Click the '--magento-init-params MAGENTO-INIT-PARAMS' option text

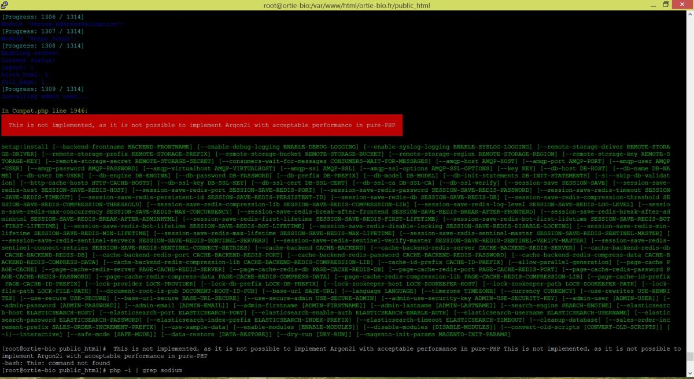click(434, 334)
